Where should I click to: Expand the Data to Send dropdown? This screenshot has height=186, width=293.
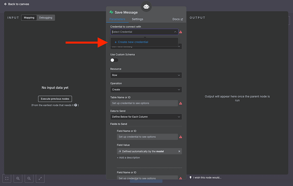(146, 117)
